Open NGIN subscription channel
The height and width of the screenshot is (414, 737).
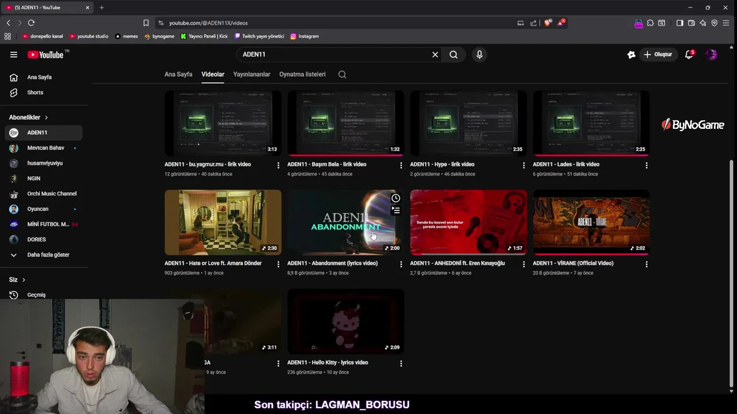43,178
